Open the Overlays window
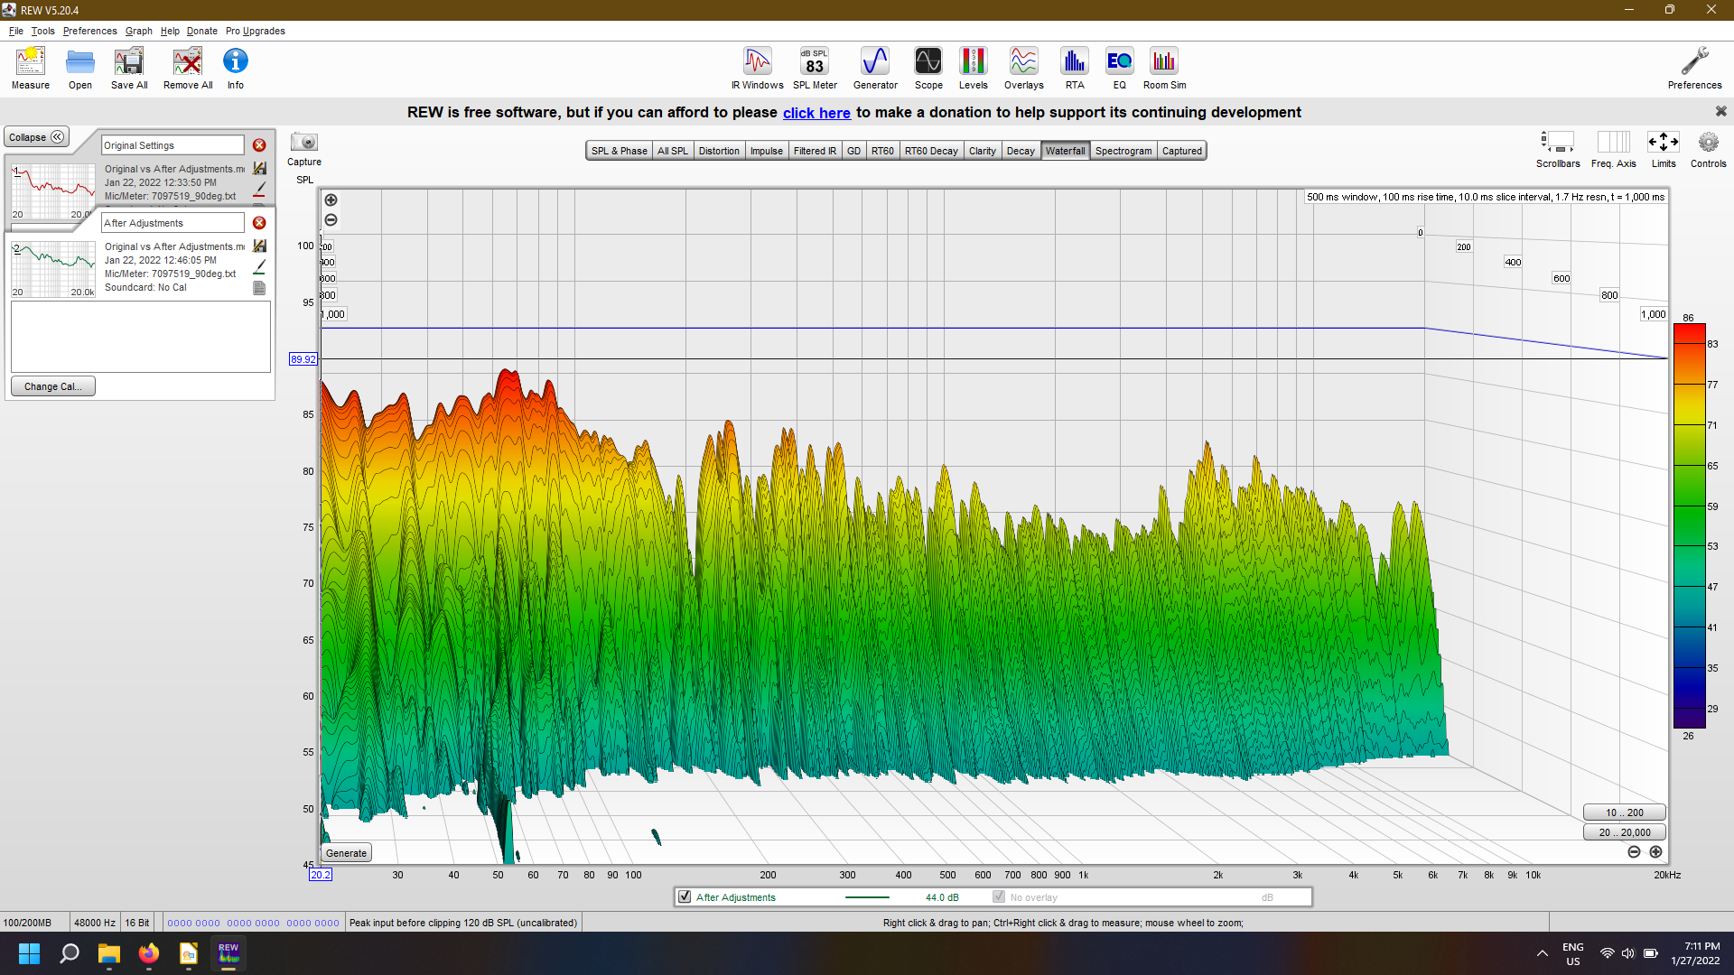 tap(1024, 69)
